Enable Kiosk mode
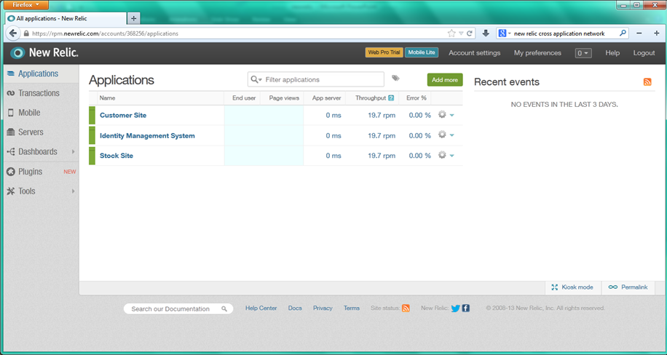The width and height of the screenshot is (667, 355). pos(572,287)
